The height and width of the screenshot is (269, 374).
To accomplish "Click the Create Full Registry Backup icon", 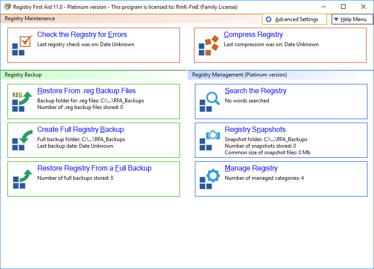I will point(22,140).
